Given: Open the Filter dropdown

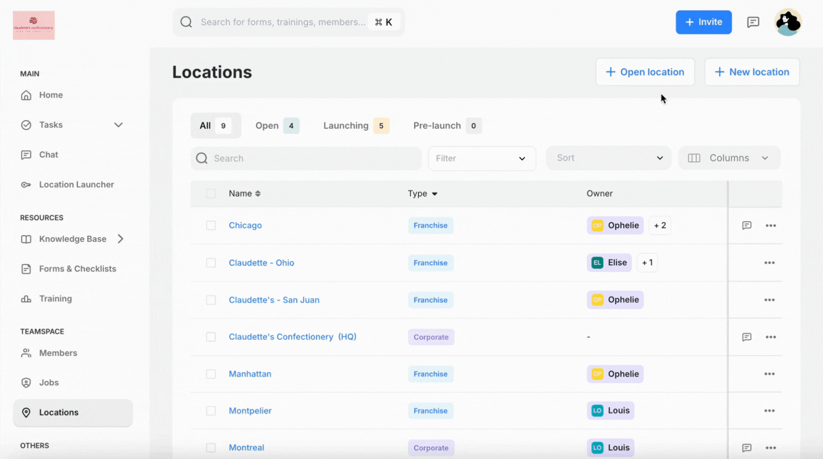Looking at the screenshot, I should coord(482,158).
